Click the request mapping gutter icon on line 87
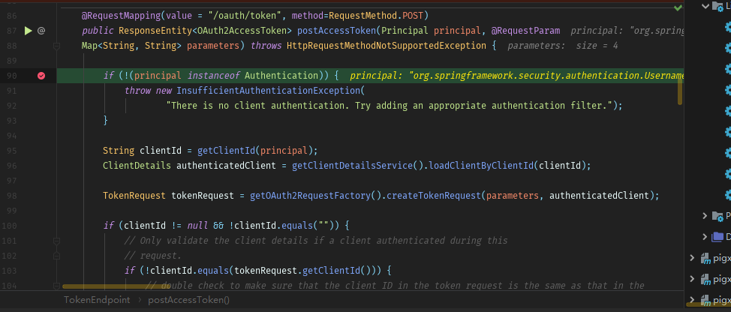Screen dimensions: 731x312 [41, 31]
